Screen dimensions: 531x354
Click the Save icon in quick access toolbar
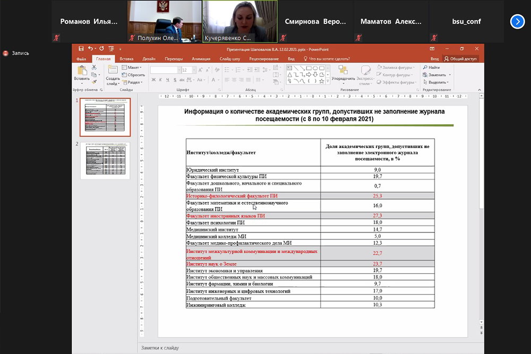(81, 48)
